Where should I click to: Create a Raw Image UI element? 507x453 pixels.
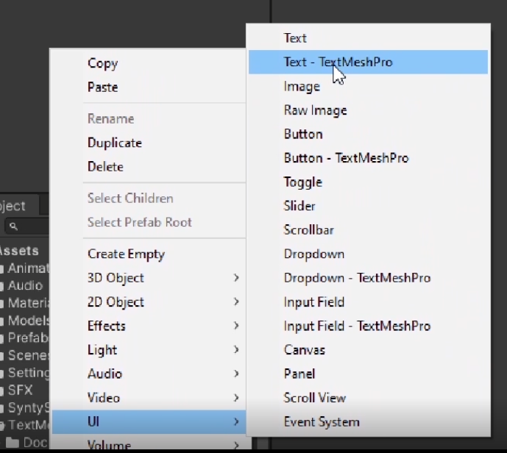point(315,110)
